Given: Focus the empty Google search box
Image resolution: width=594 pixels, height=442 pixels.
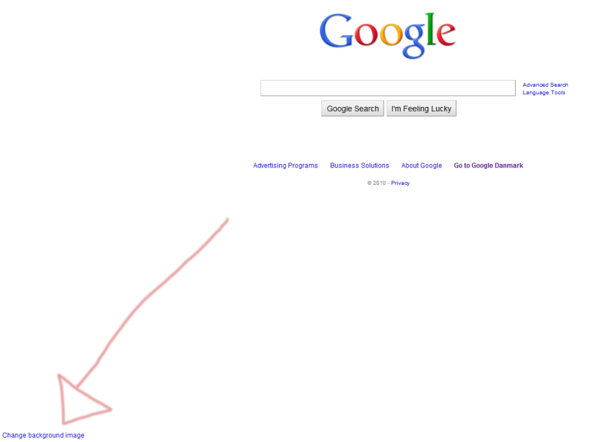Looking at the screenshot, I should (x=387, y=88).
